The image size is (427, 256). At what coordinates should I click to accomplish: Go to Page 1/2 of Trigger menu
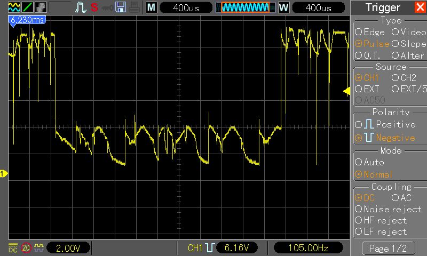point(388,249)
